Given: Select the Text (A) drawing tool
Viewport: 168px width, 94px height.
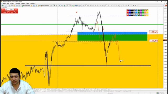Looking at the screenshot, I should (x=124, y=5).
